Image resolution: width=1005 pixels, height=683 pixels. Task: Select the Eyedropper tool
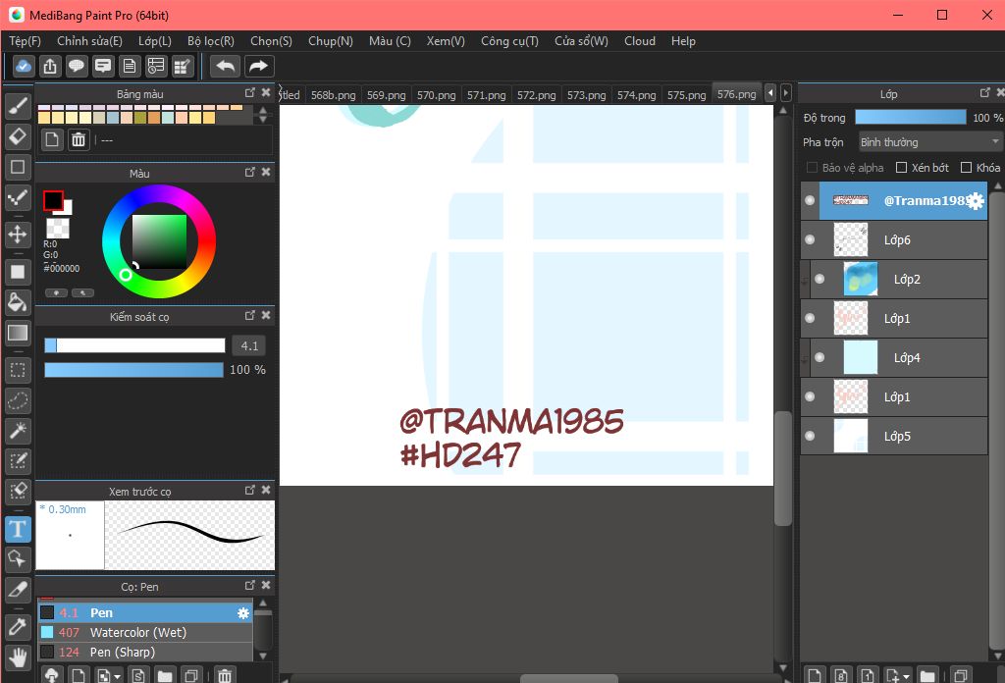(18, 626)
